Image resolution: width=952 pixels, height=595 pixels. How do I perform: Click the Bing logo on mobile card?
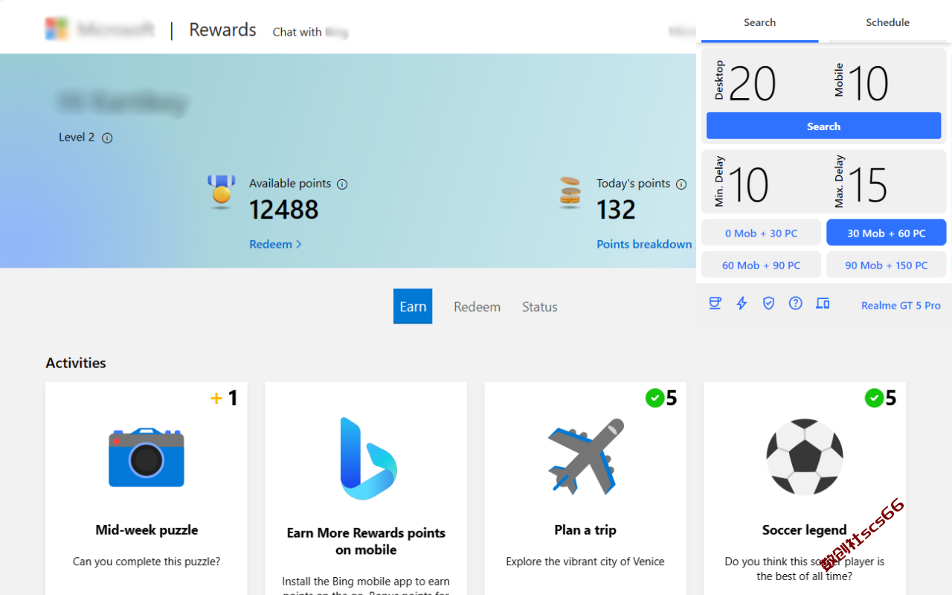pyautogui.click(x=367, y=459)
